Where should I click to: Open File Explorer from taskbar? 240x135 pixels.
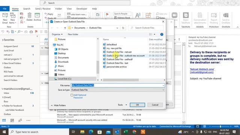click(82, 132)
